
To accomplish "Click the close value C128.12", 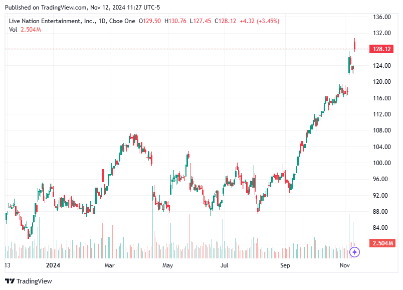I will pyautogui.click(x=226, y=21).
